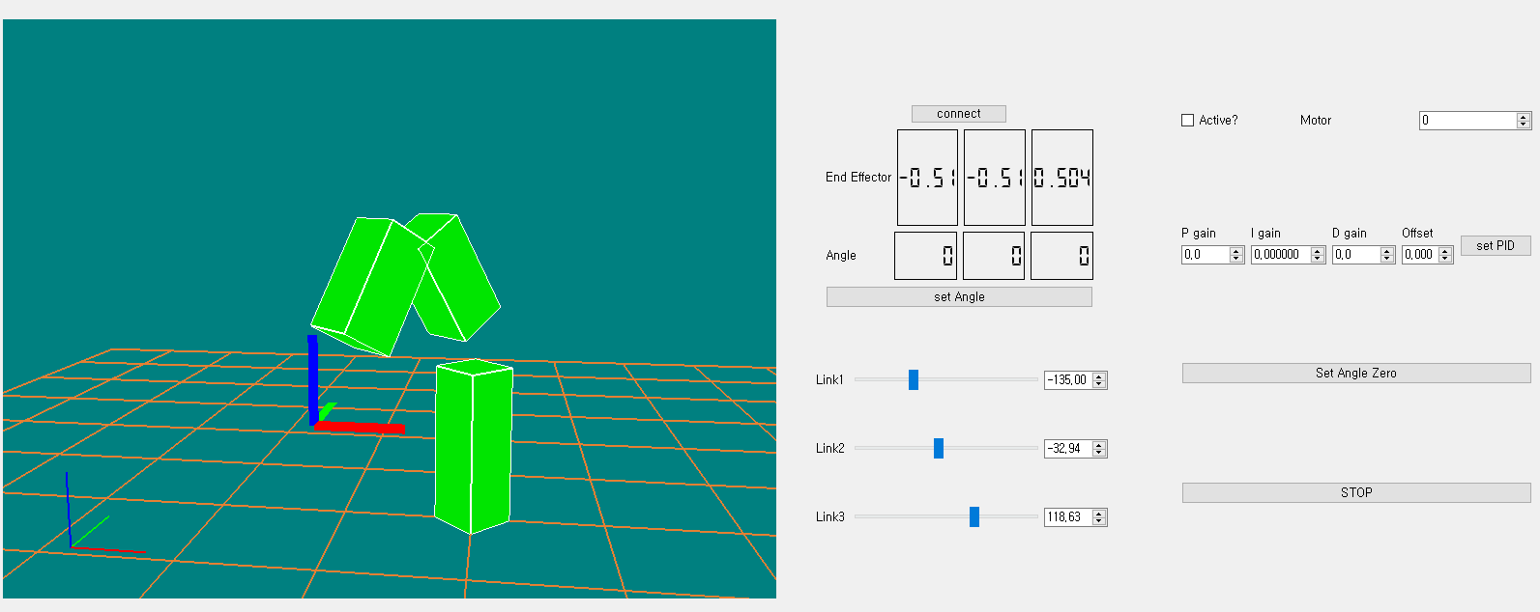Decrement the Link2 angle spinbox

(x=1099, y=452)
